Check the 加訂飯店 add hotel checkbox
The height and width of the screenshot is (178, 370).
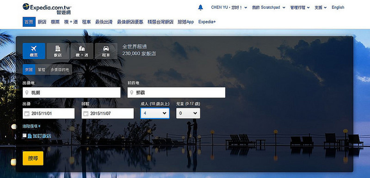tap(25, 135)
